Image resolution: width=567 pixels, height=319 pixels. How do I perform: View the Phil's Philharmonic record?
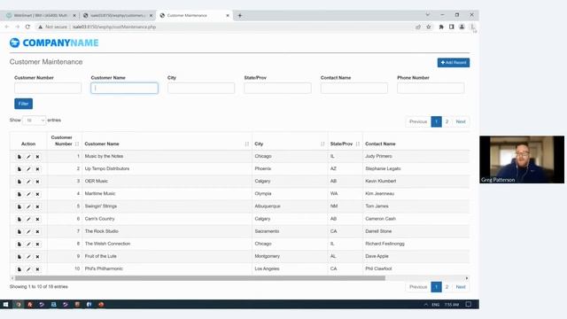(19, 269)
